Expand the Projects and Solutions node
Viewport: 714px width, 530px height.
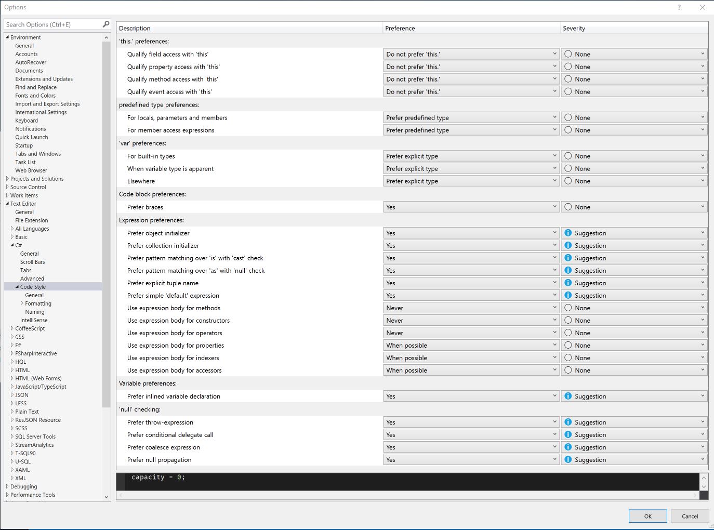[7, 179]
